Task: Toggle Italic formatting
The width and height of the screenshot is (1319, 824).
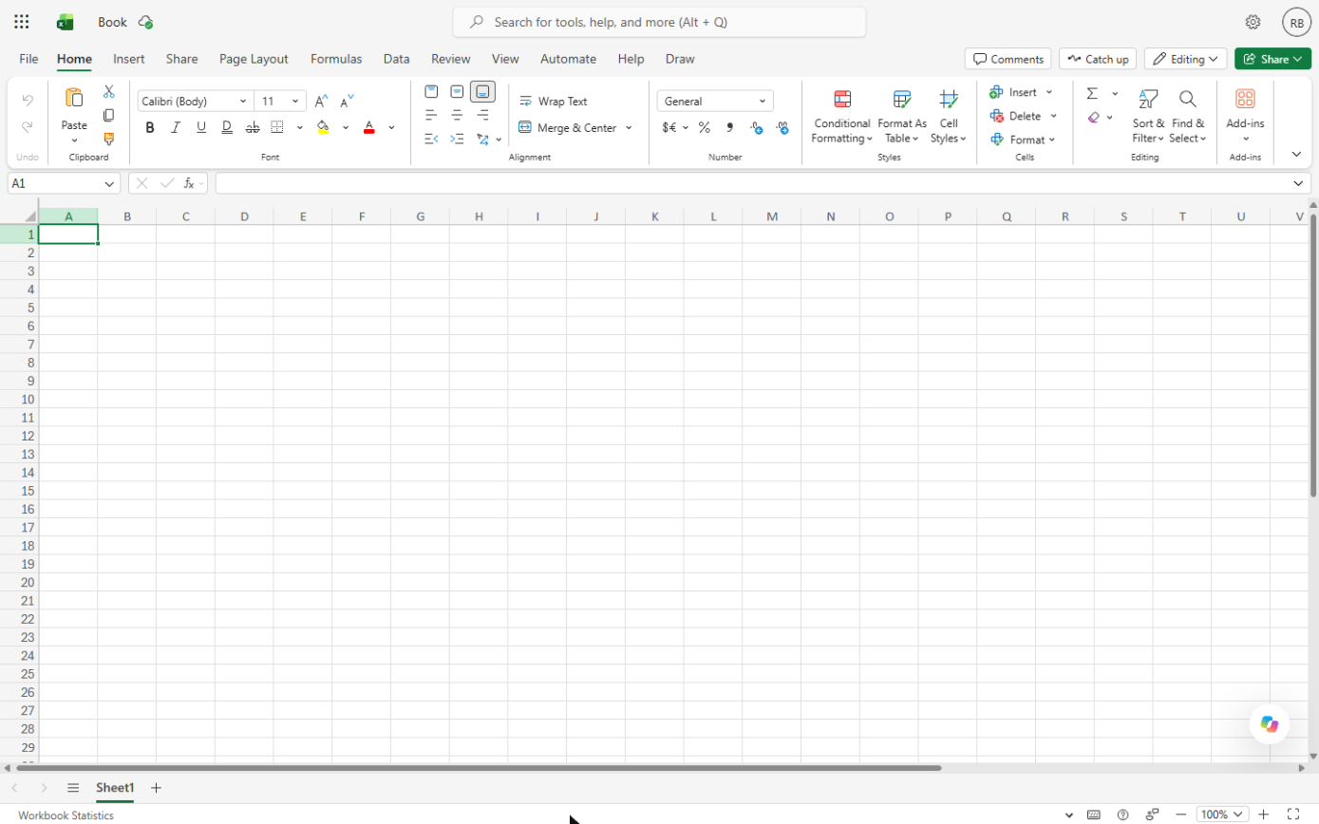Action: tap(176, 127)
